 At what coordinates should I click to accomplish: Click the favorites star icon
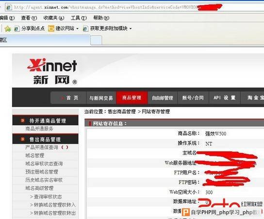[x=8, y=29]
